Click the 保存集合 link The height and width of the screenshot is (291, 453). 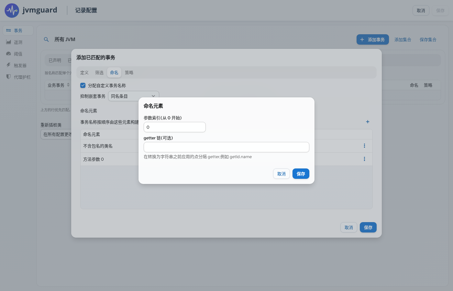click(428, 39)
